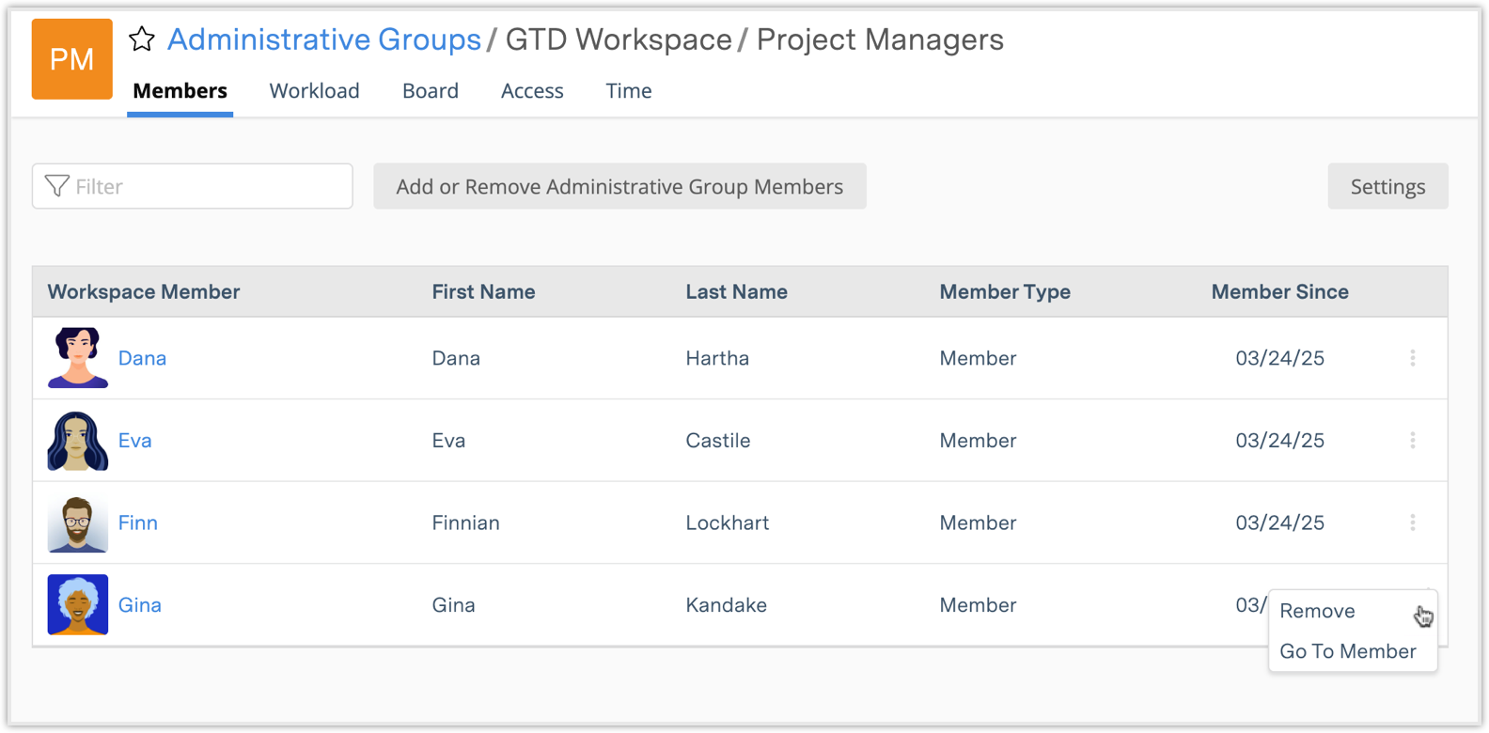Click the Administrative Groups breadcrumb link
Viewport: 1489px width, 733px height.
[324, 39]
